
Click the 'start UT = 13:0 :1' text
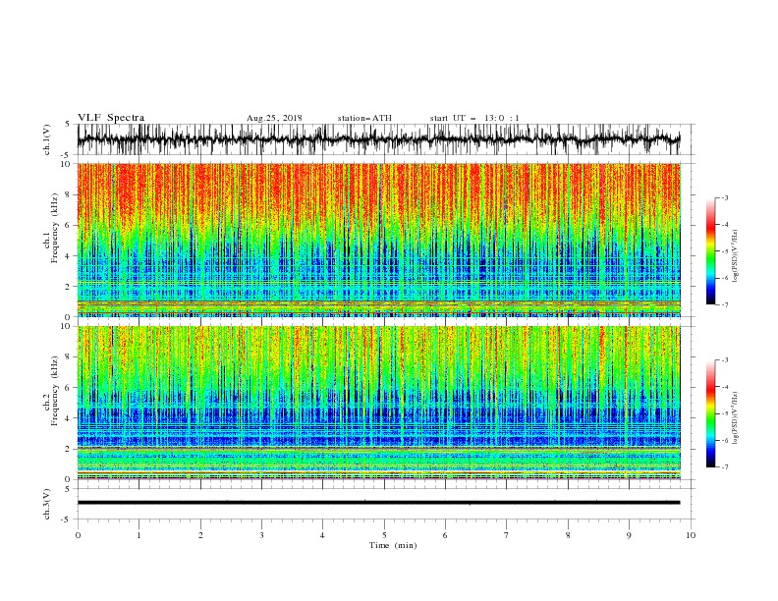474,118
